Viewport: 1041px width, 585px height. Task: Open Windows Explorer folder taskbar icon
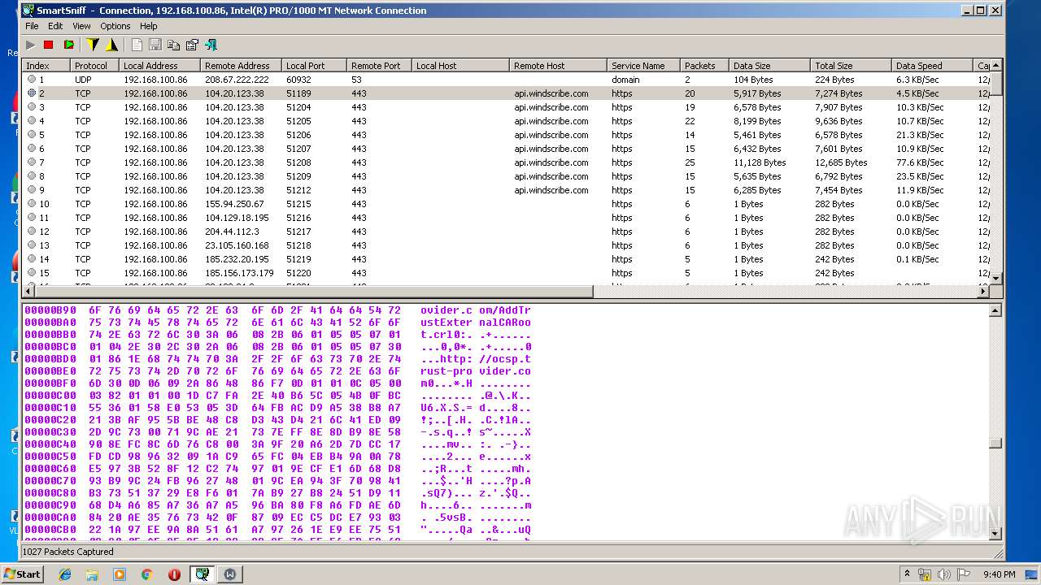coord(92,574)
